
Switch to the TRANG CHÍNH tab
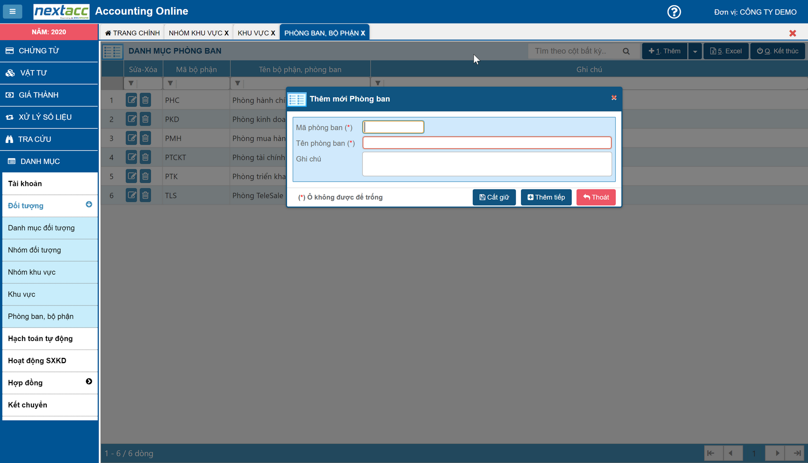tap(133, 33)
